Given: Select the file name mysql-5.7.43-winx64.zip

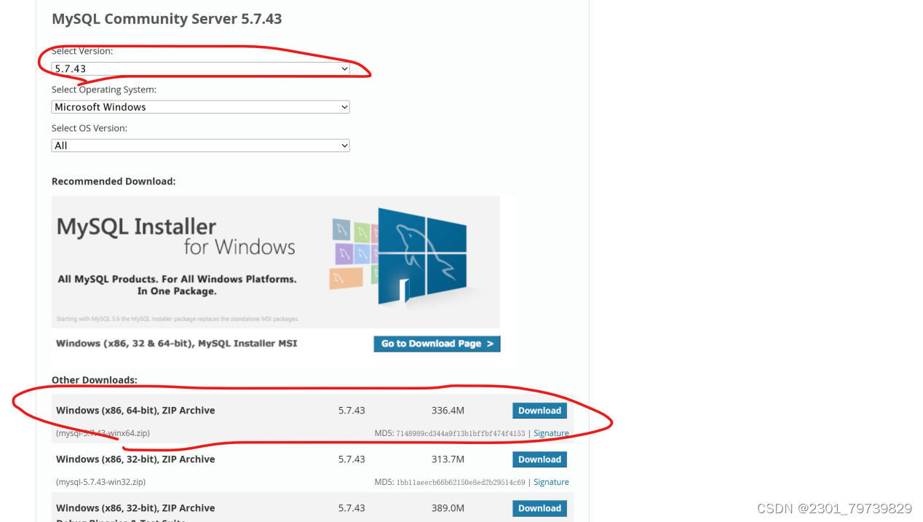Looking at the screenshot, I should pyautogui.click(x=103, y=433).
